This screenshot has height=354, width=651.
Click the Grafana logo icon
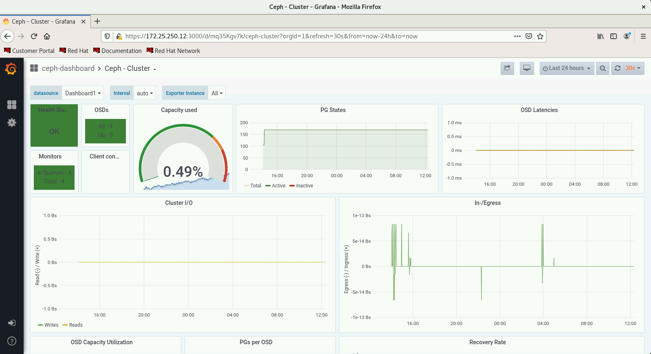coord(11,69)
